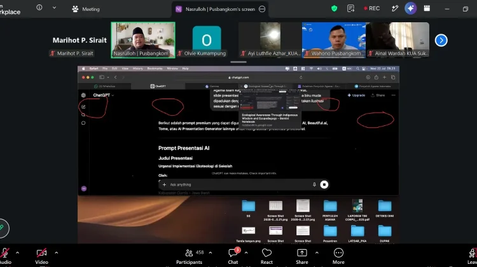Turn on the Video camera button

click(42, 256)
